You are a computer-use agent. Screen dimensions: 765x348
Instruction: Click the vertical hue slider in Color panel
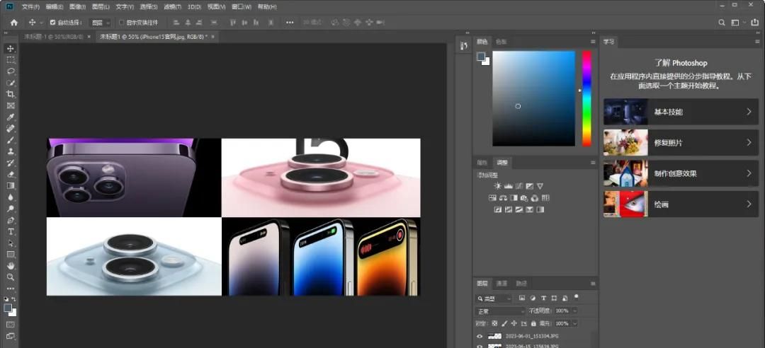tap(586, 98)
